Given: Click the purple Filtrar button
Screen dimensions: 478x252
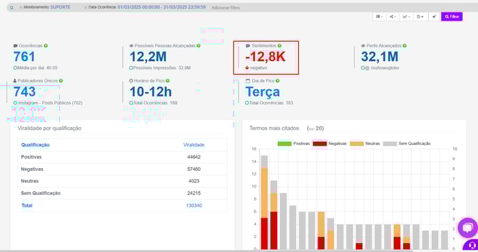Looking at the screenshot, I should pos(452,17).
